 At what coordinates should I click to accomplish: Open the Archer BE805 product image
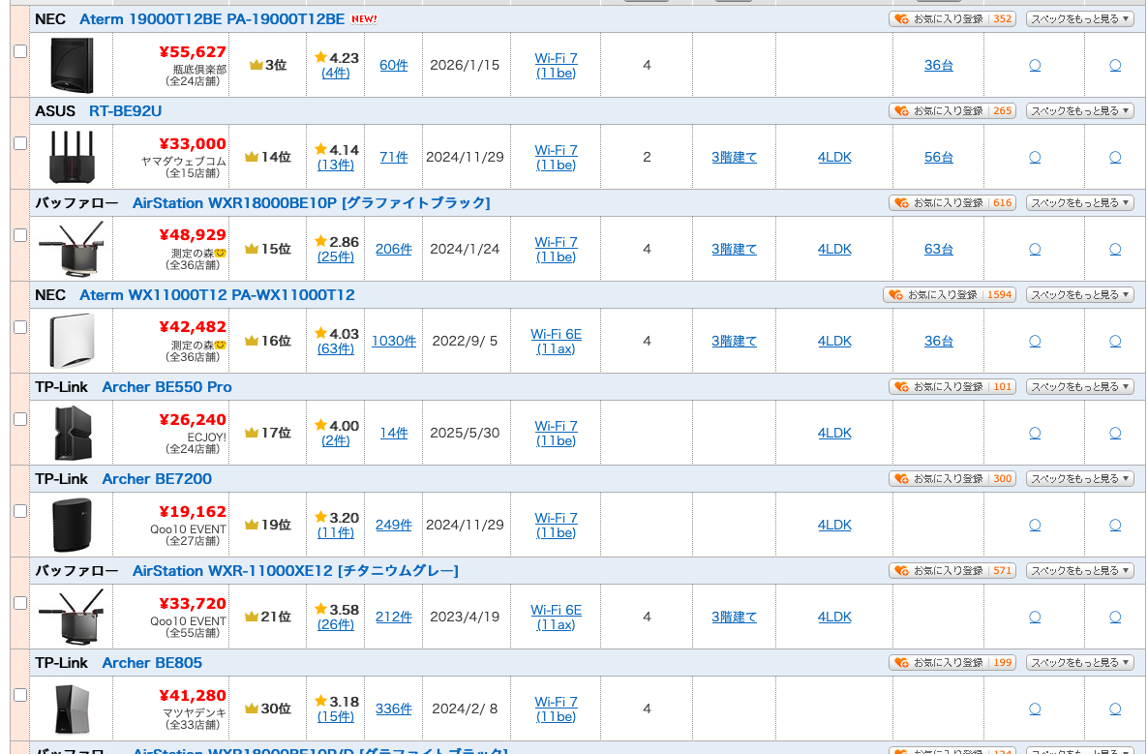click(x=72, y=709)
